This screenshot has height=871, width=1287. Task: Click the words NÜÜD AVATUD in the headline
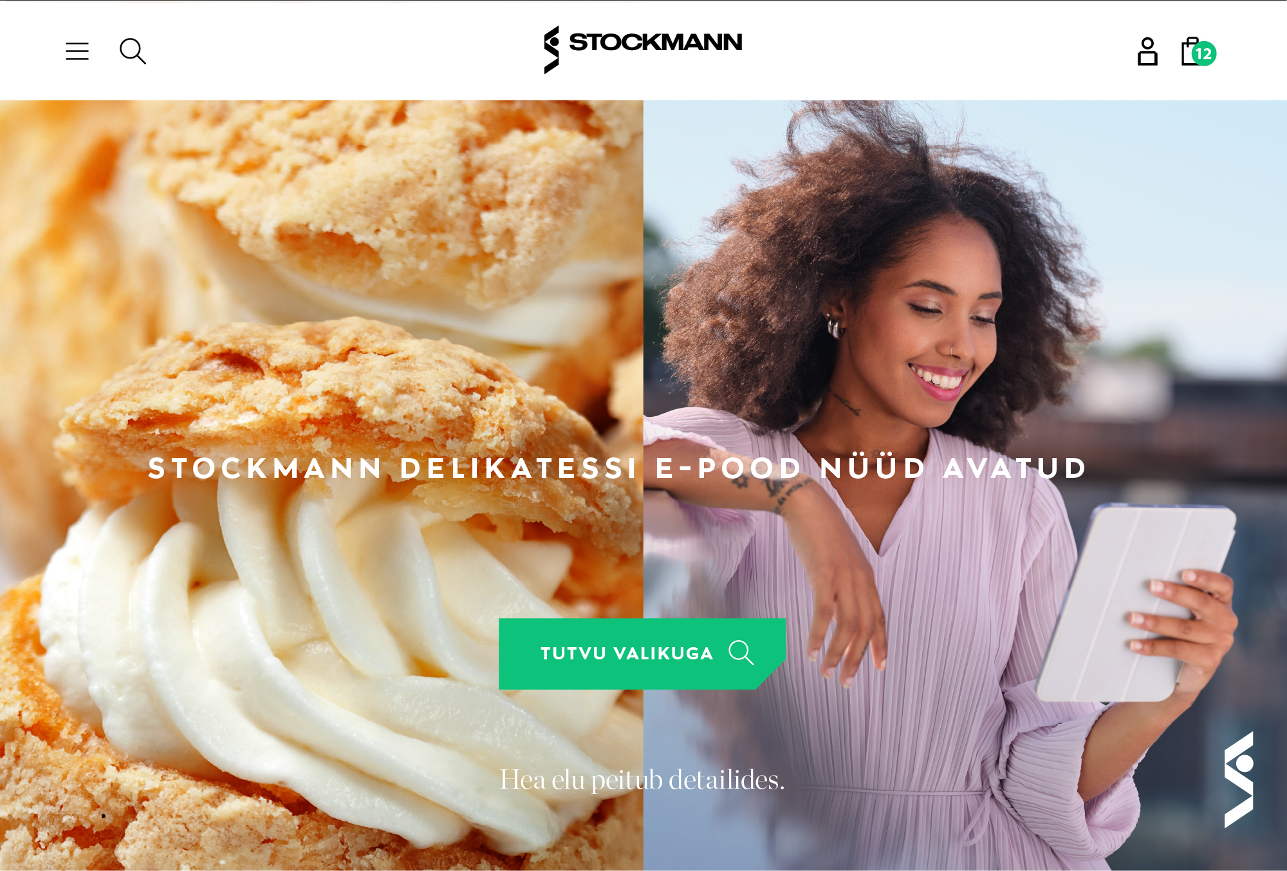(954, 468)
